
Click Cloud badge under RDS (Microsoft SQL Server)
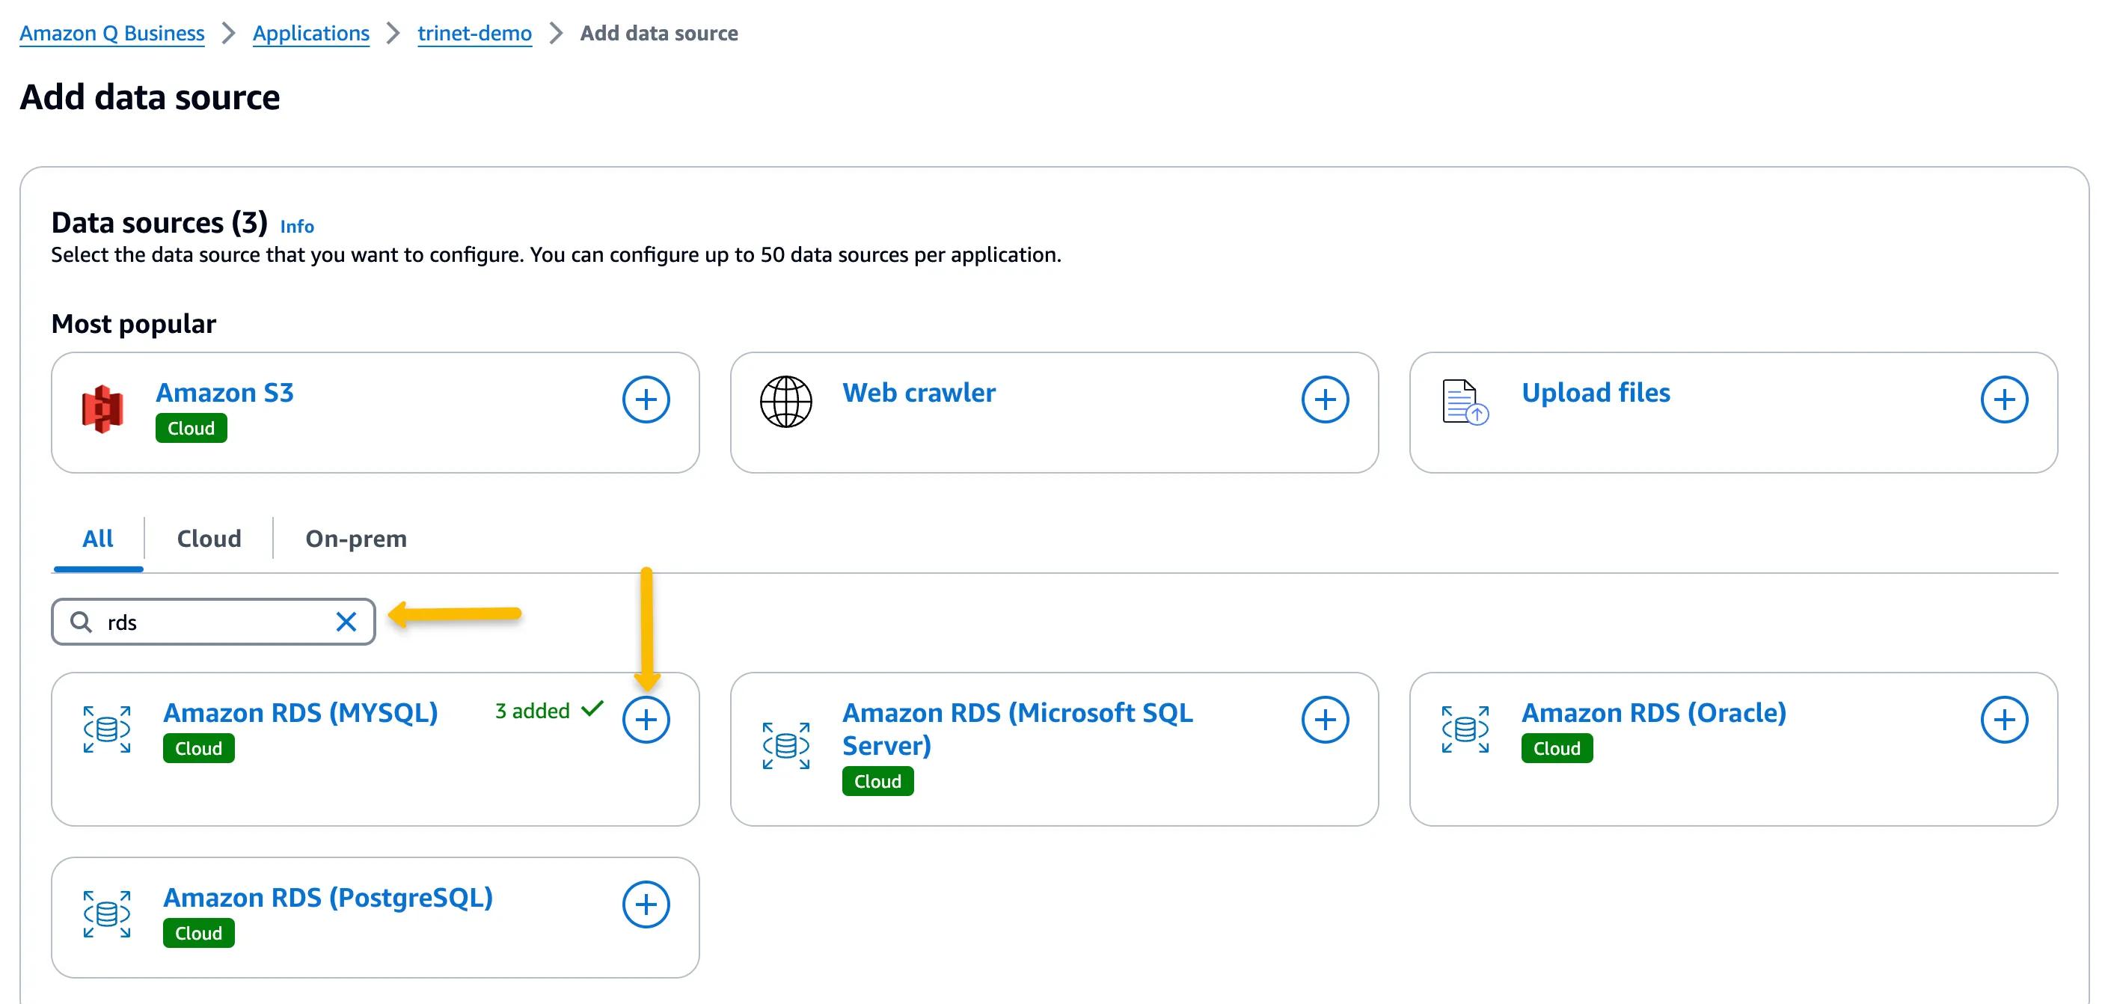[x=877, y=782]
